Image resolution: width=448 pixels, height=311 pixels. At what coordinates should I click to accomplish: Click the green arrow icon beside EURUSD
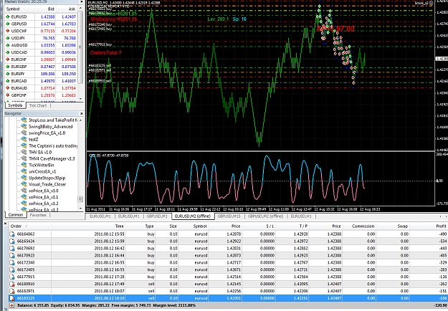point(8,17)
